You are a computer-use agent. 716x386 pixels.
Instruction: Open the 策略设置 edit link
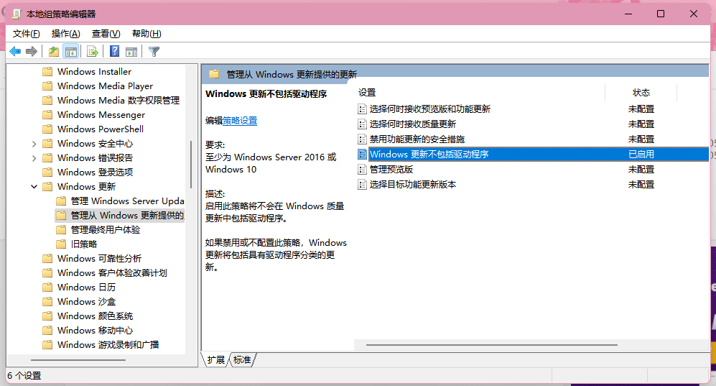pos(240,121)
